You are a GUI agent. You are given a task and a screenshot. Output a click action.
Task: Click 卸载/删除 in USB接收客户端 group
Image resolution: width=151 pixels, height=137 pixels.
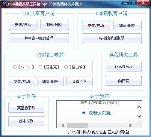(x=127, y=26)
